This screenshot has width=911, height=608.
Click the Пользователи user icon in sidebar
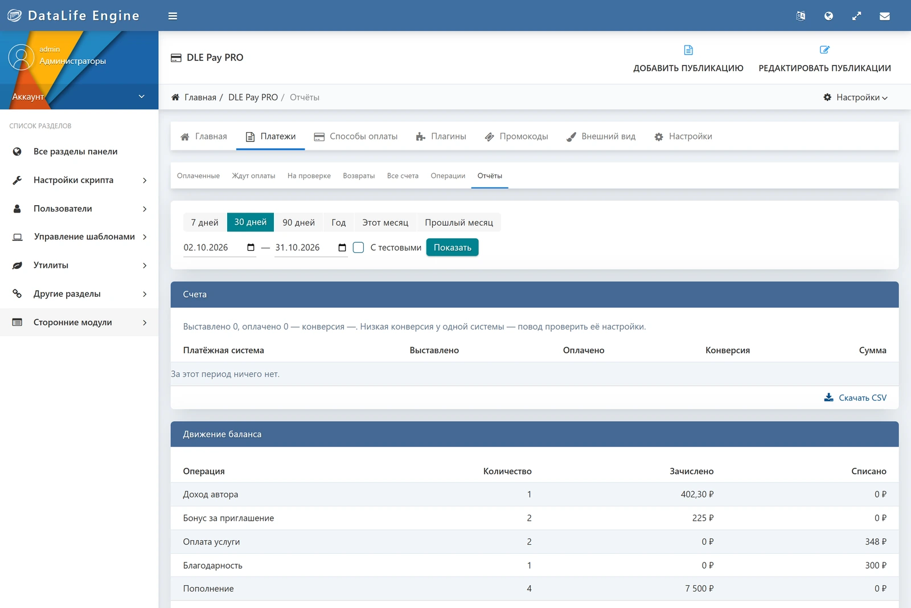click(x=17, y=209)
